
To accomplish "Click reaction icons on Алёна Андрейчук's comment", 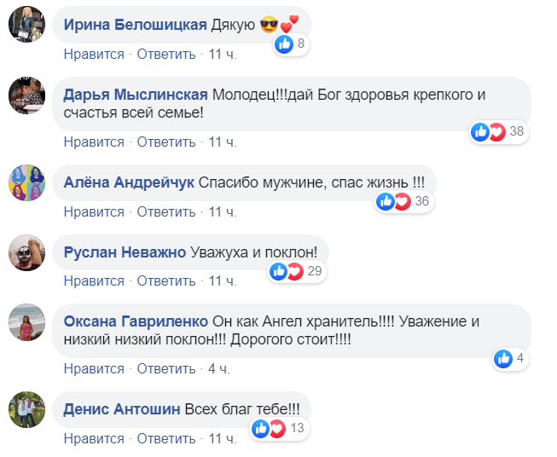I will [404, 202].
